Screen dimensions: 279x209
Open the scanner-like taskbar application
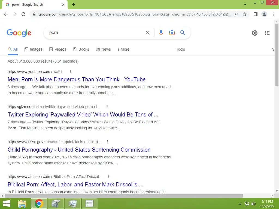tap(56, 204)
